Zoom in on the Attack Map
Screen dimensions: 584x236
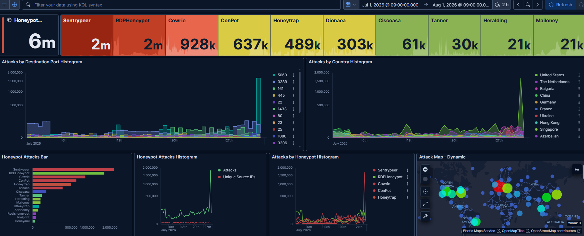point(425,169)
